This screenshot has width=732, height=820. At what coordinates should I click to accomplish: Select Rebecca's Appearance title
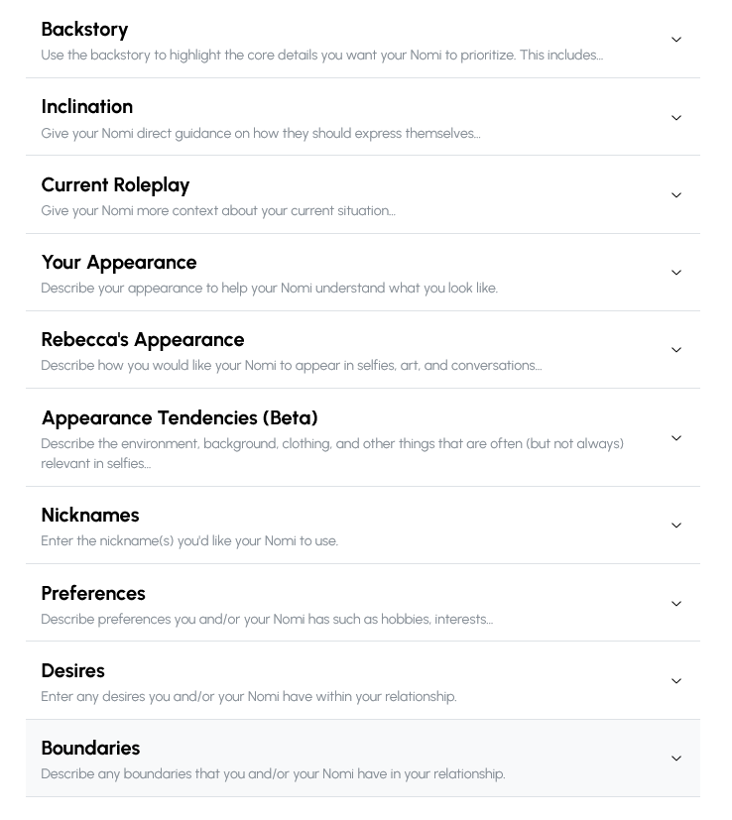coord(143,340)
